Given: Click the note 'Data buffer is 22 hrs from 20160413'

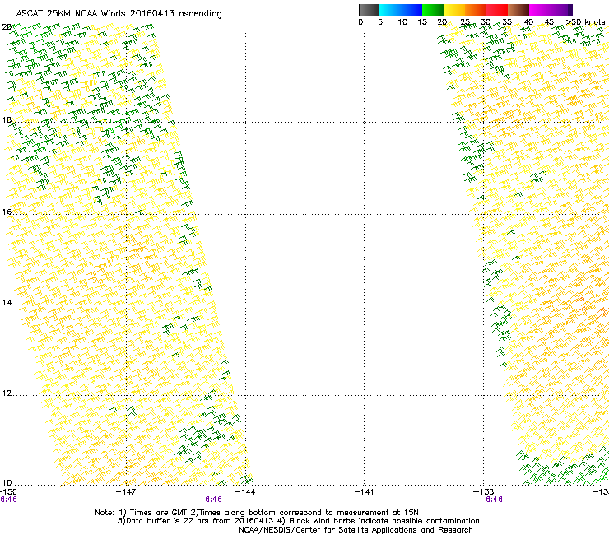Looking at the screenshot, I should click(199, 521).
